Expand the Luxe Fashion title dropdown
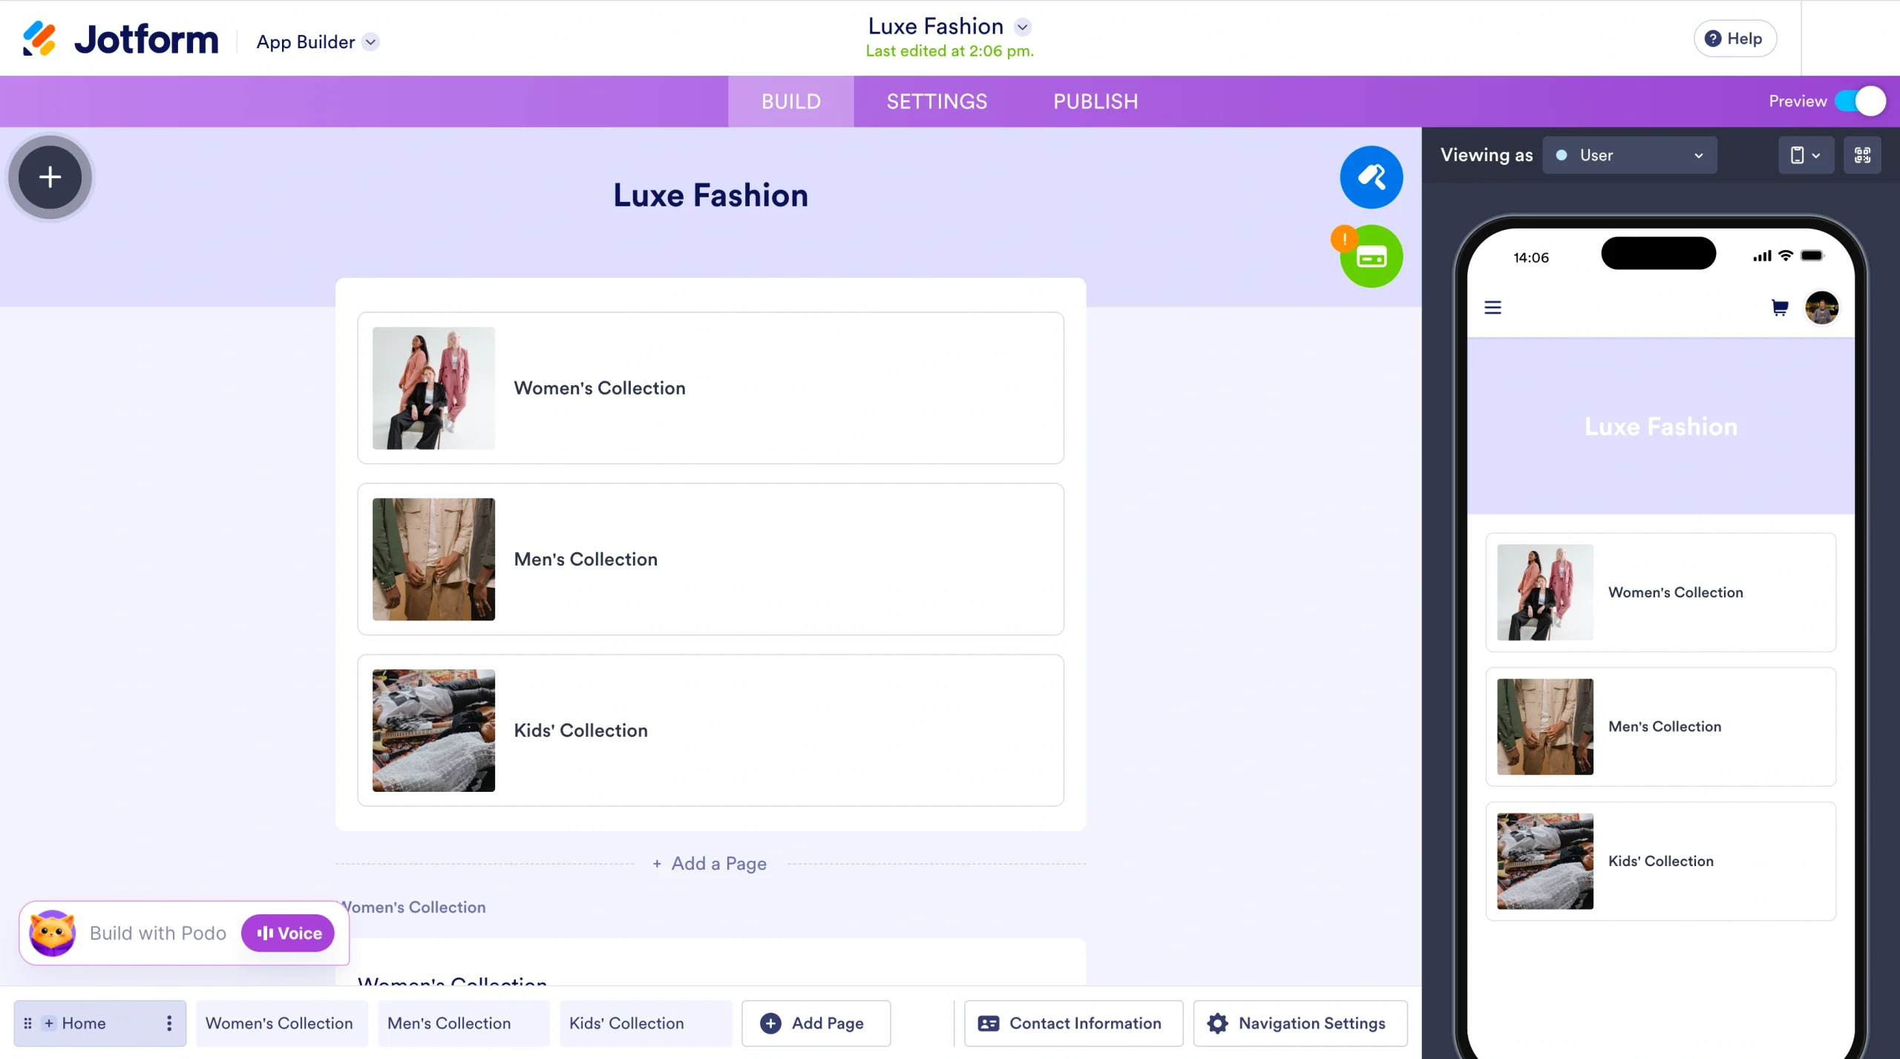This screenshot has height=1059, width=1900. tap(1022, 27)
